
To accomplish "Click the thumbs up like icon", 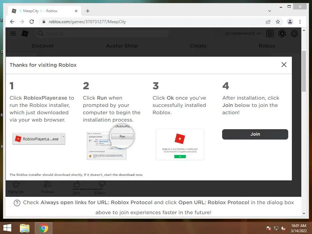I will pyautogui.click(x=77, y=184).
